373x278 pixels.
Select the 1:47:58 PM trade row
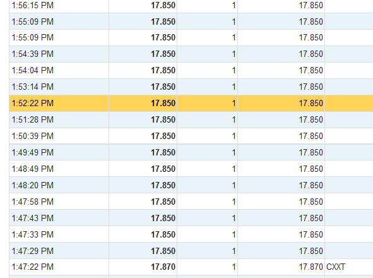click(x=191, y=202)
